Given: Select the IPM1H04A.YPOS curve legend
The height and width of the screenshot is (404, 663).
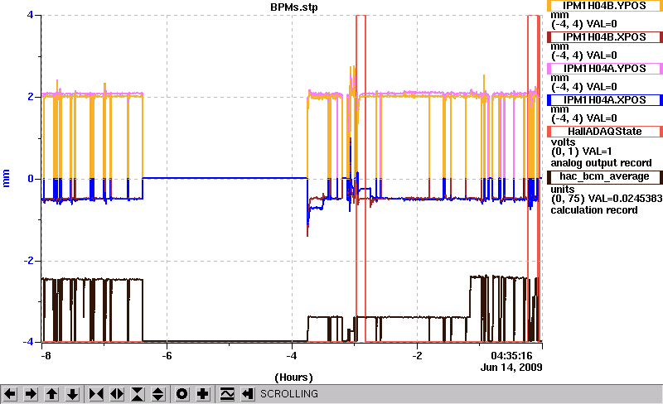Looking at the screenshot, I should tap(604, 69).
